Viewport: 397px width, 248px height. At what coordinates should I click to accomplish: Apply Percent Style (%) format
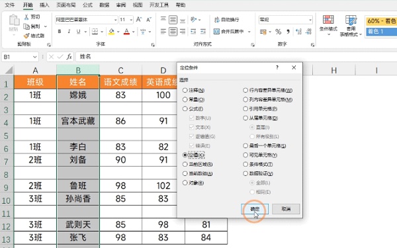pos(279,32)
